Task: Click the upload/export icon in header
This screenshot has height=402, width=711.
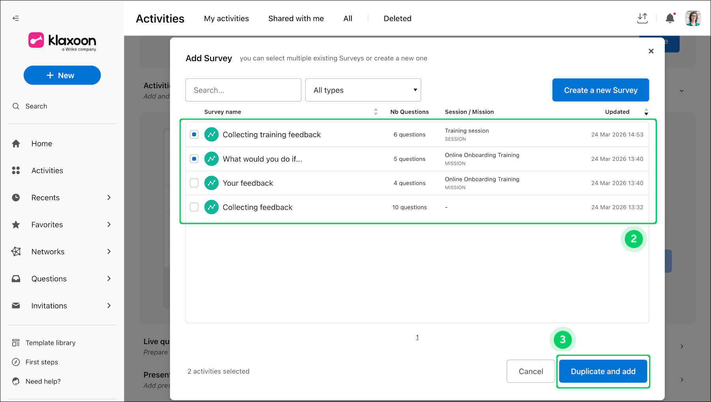Action: click(642, 18)
